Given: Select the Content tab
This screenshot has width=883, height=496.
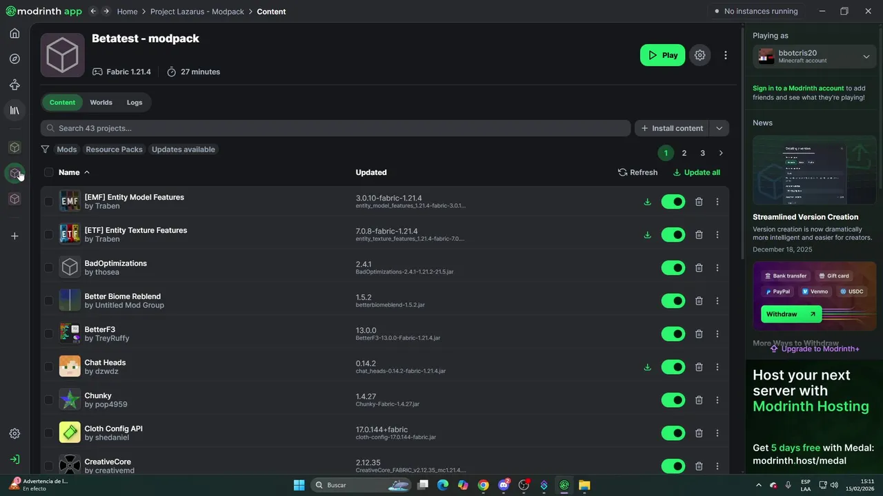Looking at the screenshot, I should point(62,103).
